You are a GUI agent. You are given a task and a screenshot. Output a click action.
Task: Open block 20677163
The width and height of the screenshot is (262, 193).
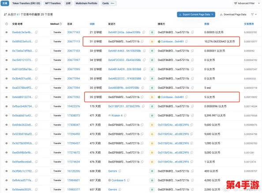(x=74, y=32)
